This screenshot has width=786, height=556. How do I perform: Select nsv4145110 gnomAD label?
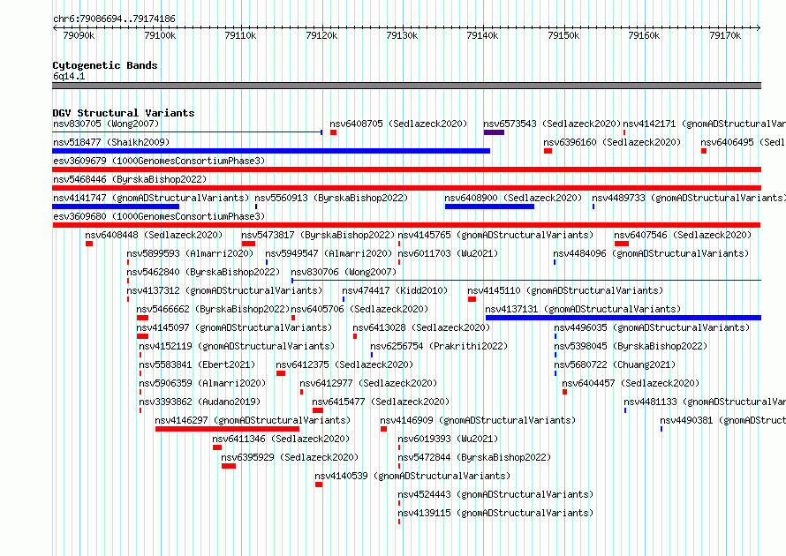tap(565, 290)
